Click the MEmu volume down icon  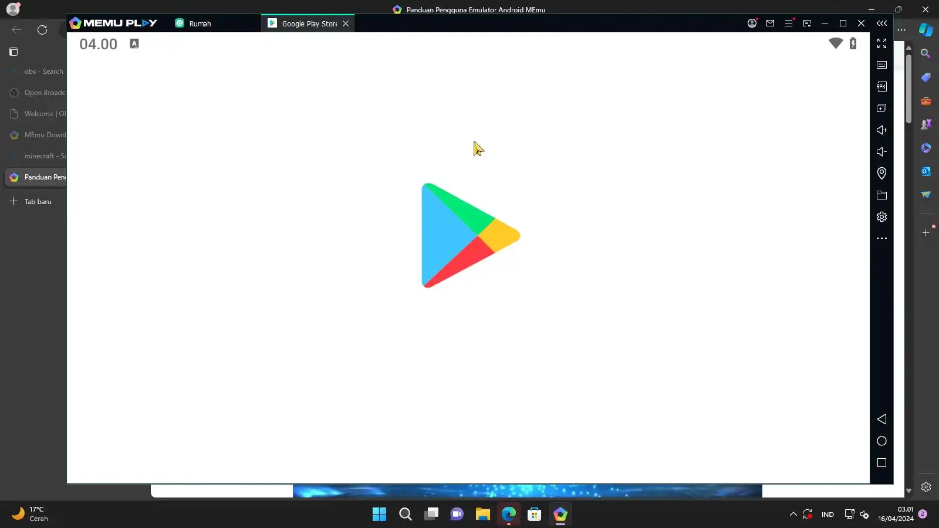click(x=881, y=151)
